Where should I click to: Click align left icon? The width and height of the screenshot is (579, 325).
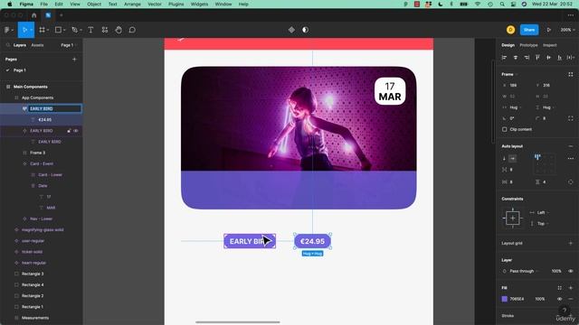coord(505,58)
